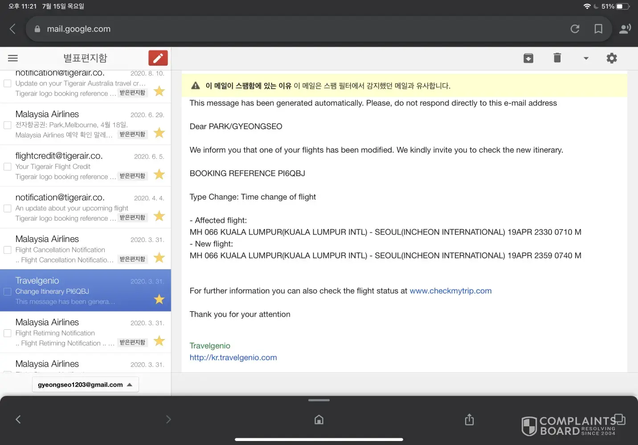638x445 pixels.
Task: Tap the browser bookmark icon
Action: [x=598, y=29]
